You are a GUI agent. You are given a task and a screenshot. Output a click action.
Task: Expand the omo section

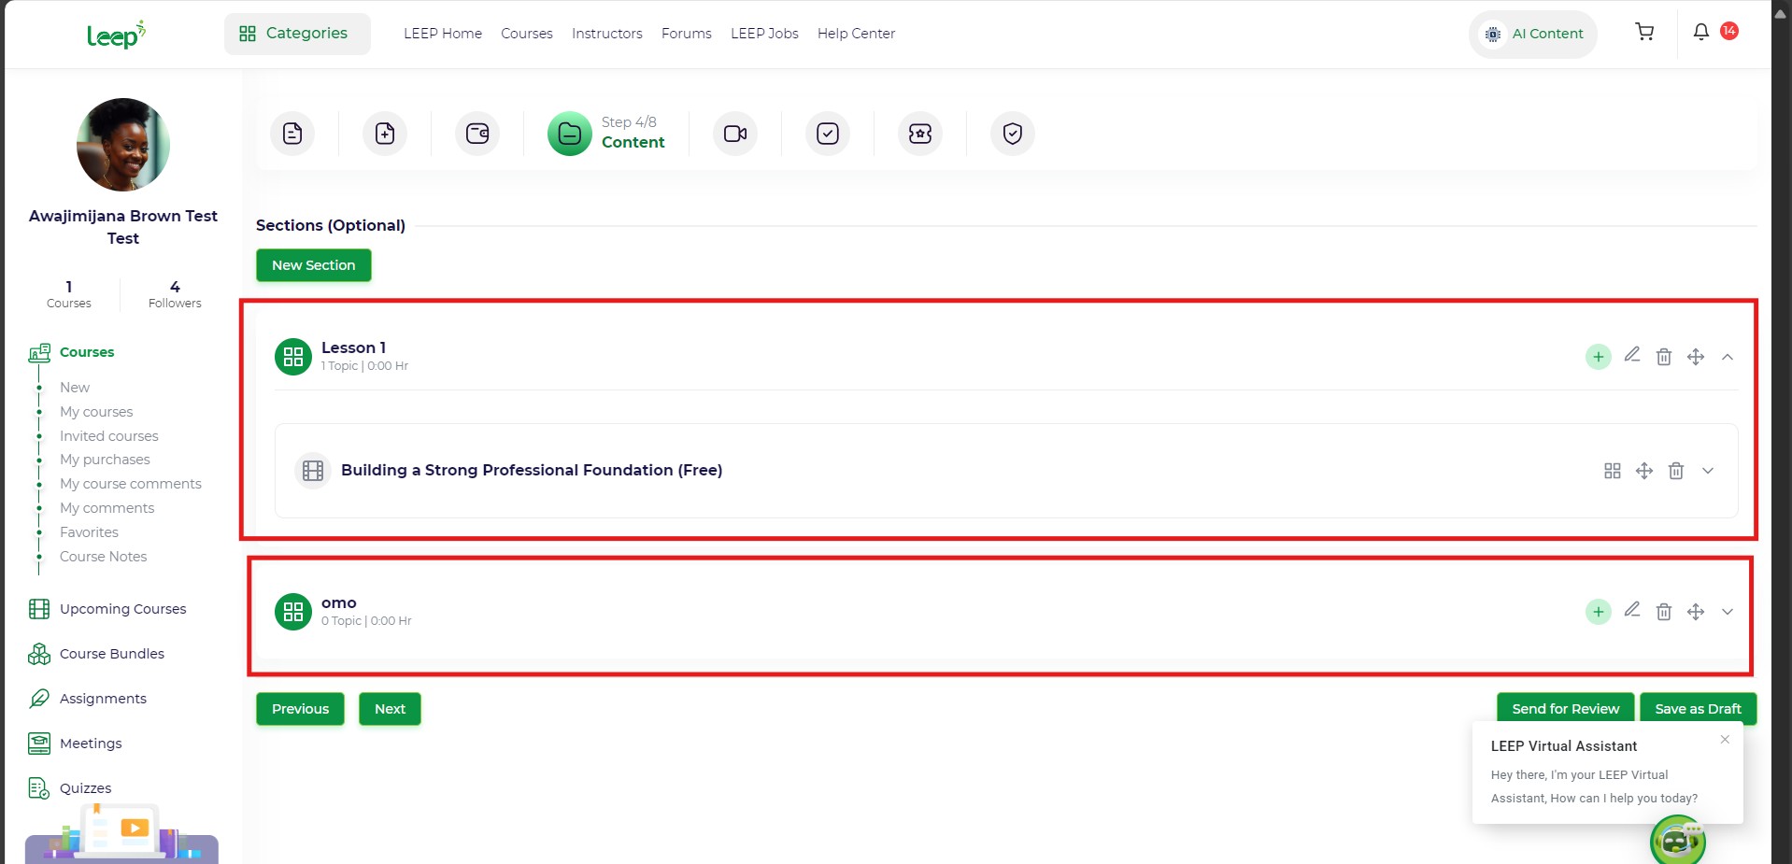(x=1727, y=612)
